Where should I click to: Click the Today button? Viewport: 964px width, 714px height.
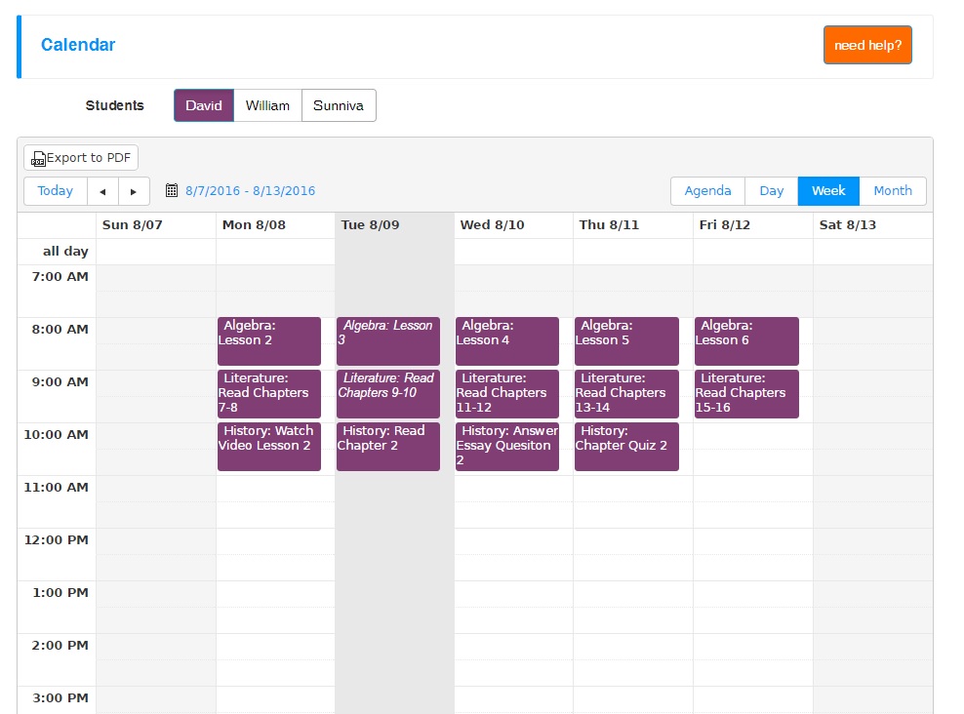tap(56, 191)
